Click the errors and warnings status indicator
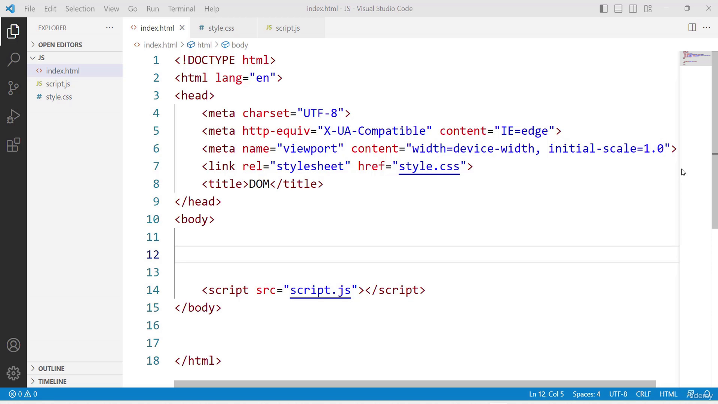Image resolution: width=718 pixels, height=404 pixels. (x=23, y=394)
